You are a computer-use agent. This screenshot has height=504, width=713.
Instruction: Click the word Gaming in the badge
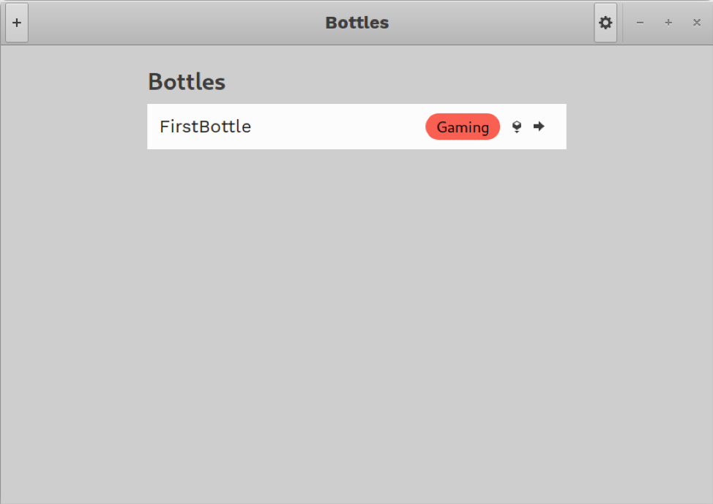(x=463, y=127)
